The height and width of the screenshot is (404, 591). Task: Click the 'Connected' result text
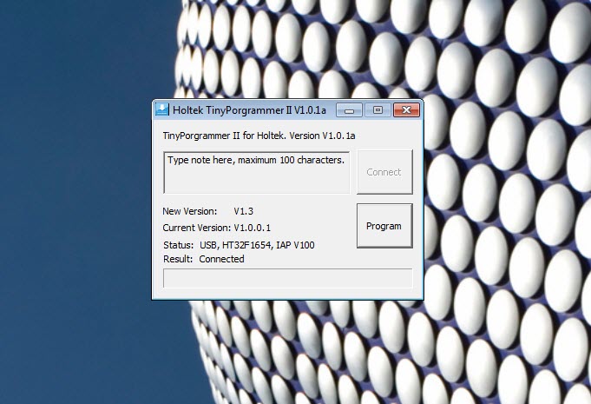(221, 259)
